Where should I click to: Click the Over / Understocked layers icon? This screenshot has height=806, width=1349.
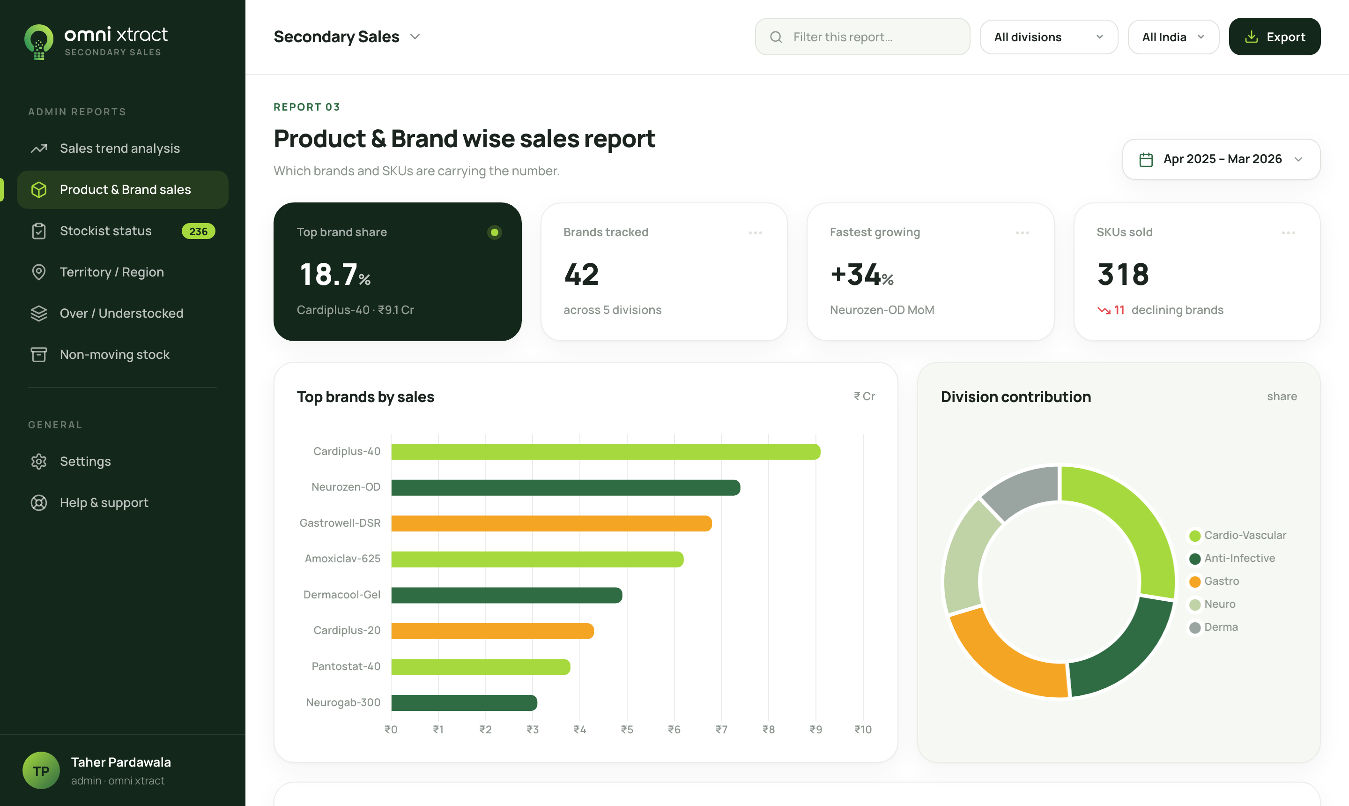pos(39,313)
